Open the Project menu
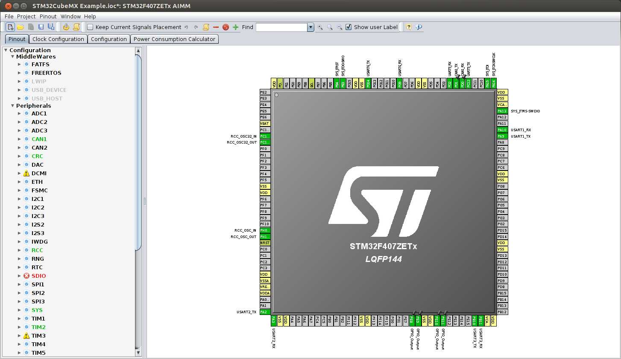Image resolution: width=621 pixels, height=359 pixels. click(x=26, y=16)
